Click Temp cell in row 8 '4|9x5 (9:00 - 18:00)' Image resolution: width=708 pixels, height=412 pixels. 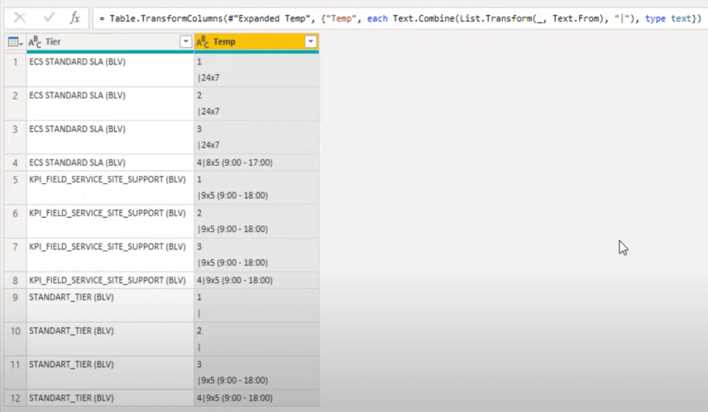click(256, 281)
